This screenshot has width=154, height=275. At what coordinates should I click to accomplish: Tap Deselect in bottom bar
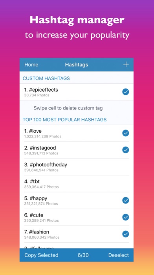119,255
